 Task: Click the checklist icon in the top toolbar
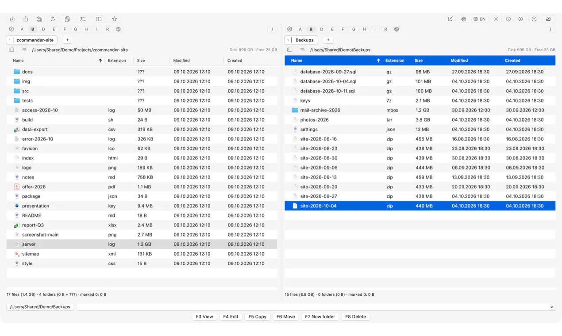coord(83,19)
